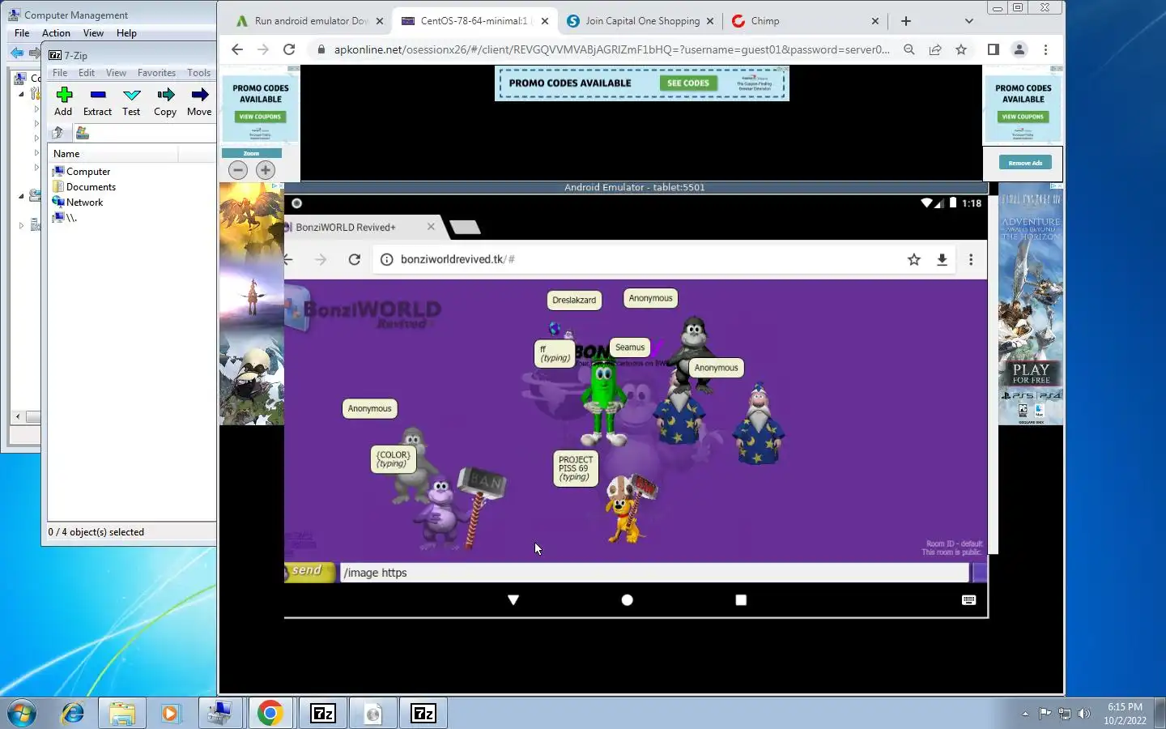The height and width of the screenshot is (729, 1166).
Task: Open the Action menu in Computer Management
Action: pyautogui.click(x=56, y=33)
